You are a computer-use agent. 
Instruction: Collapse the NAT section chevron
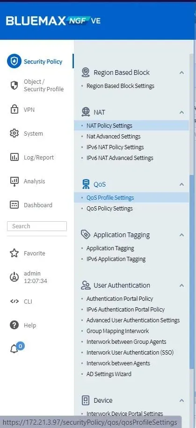point(181,112)
